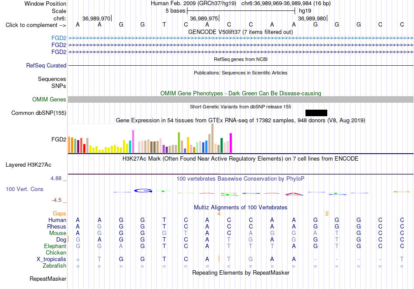This screenshot has width=414, height=289.
Task: Select the Dog species label
Action: 61,240
